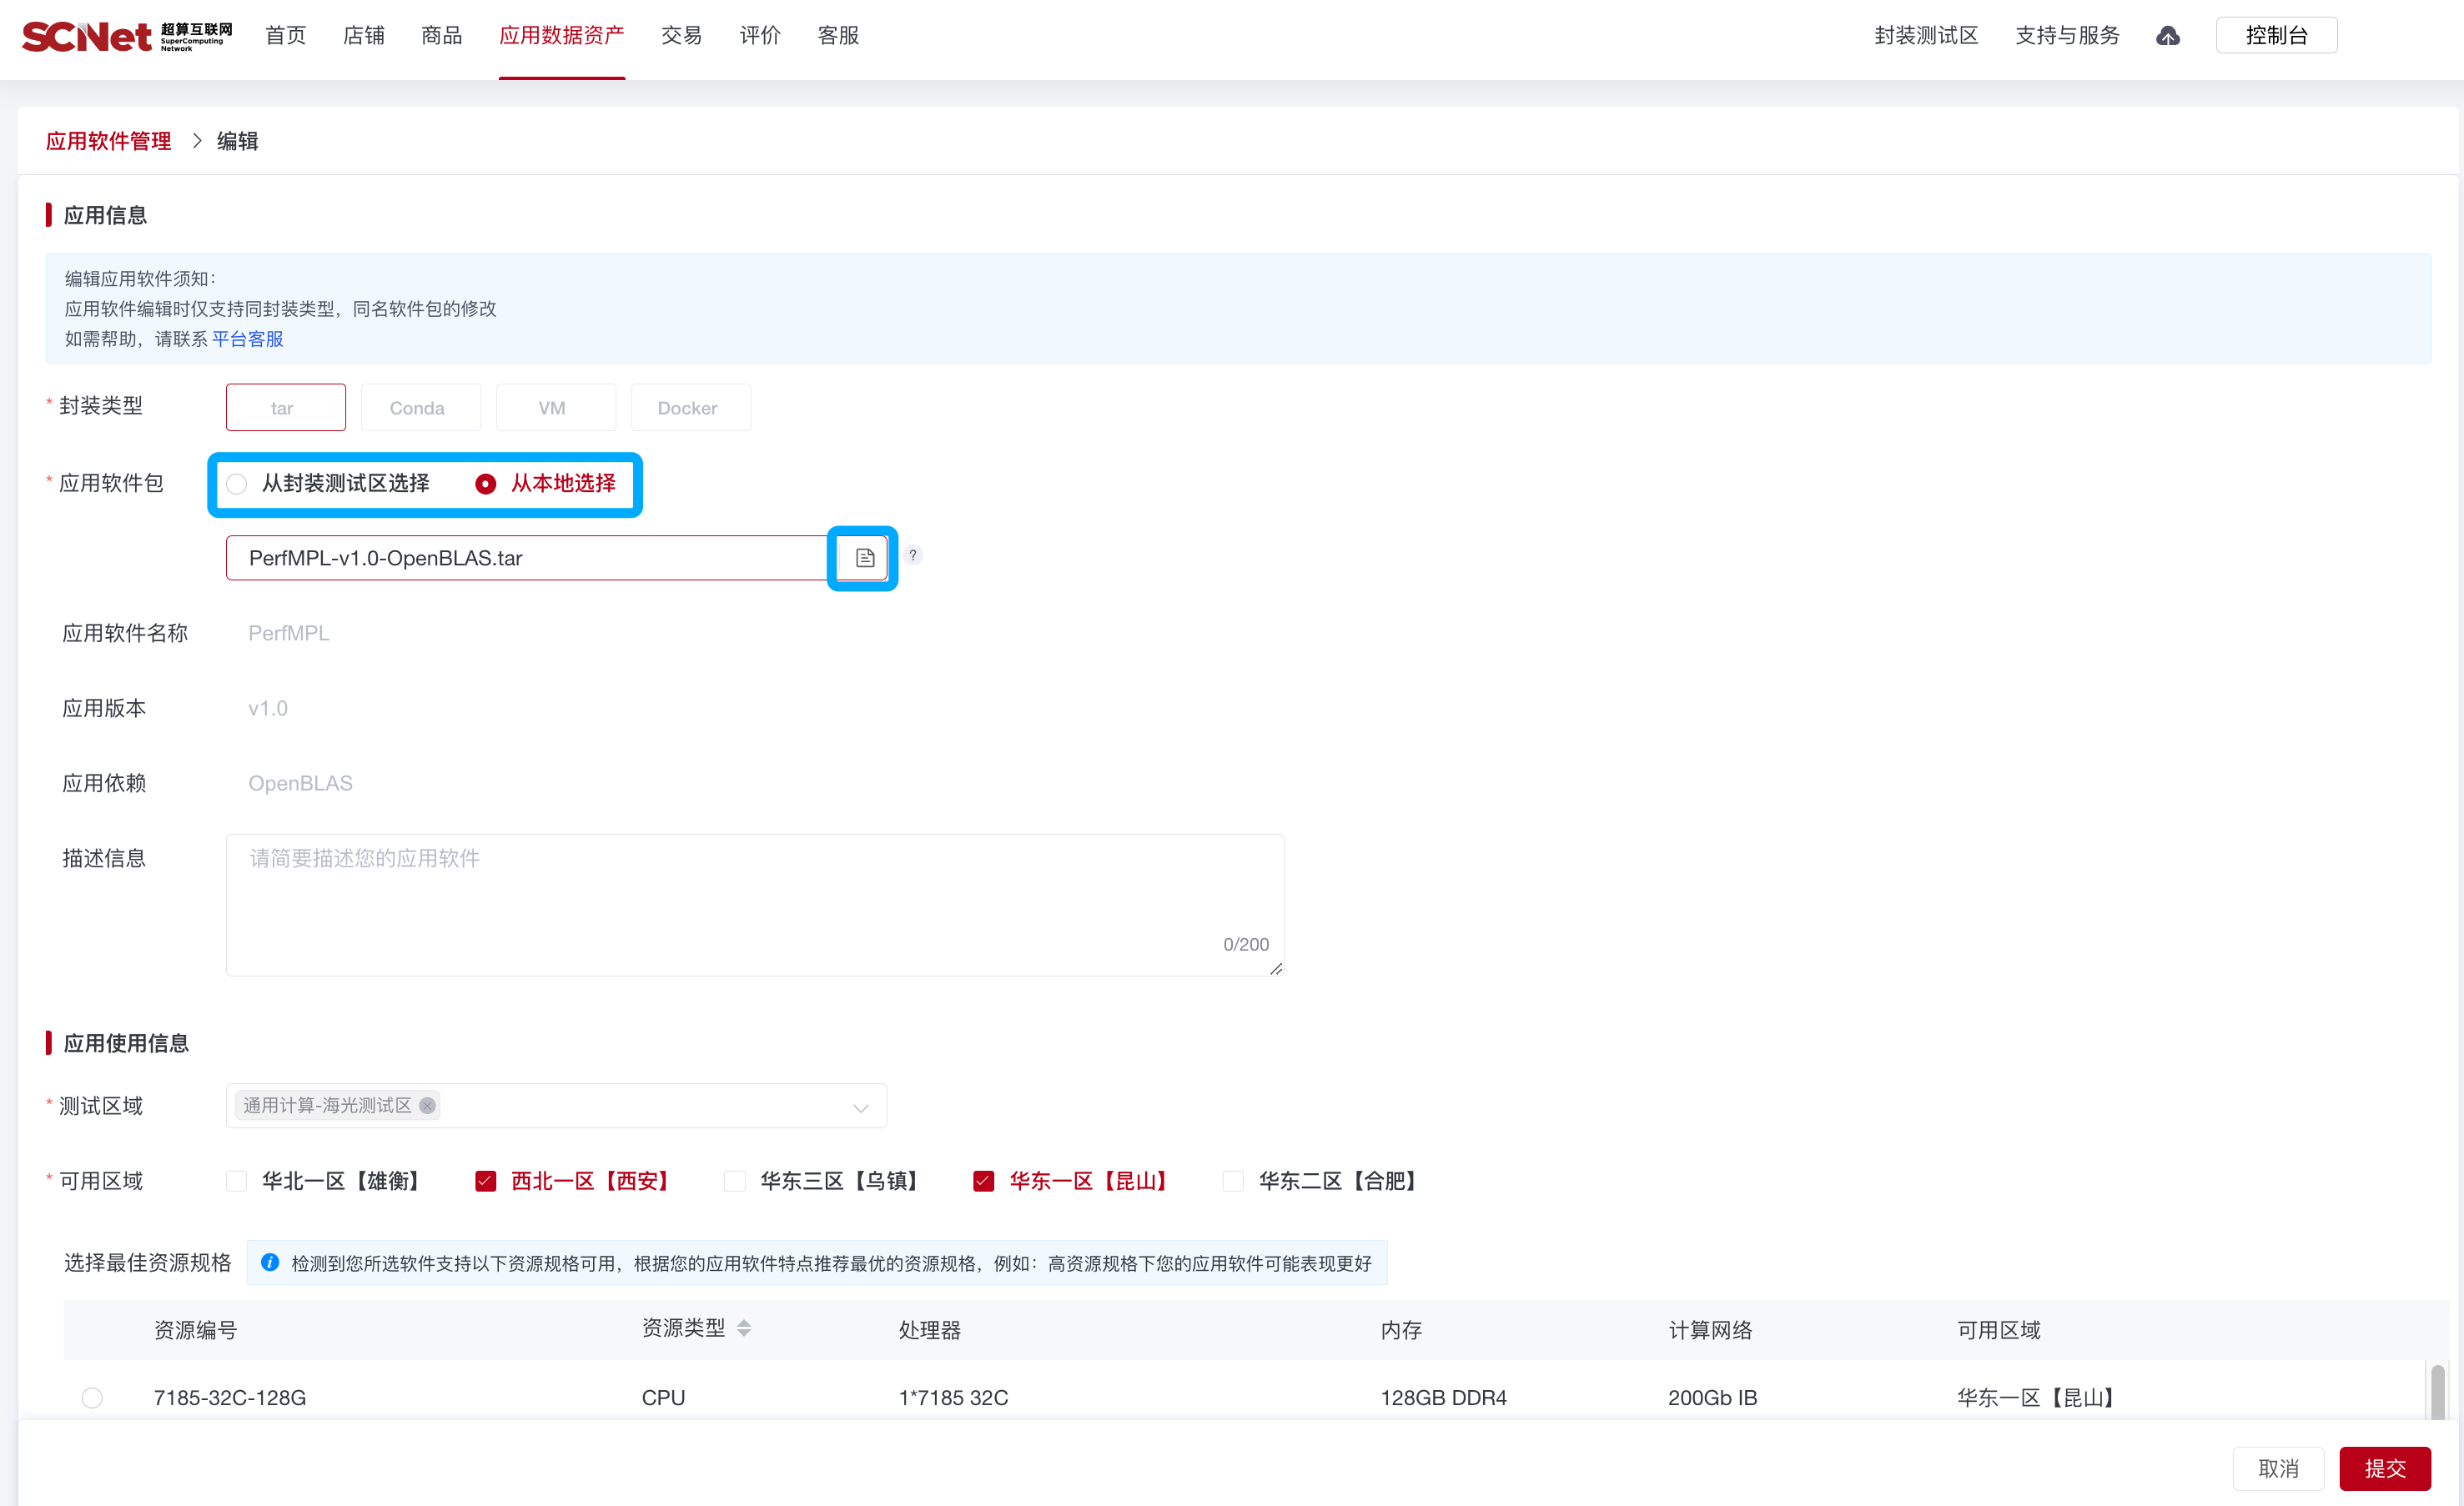Click the 提交 submit button
Screen dimensions: 2464x1506
(x=2386, y=1468)
